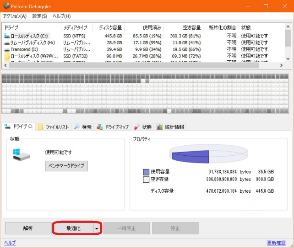
Task: Open the 設定(S) menu
Action: pyautogui.click(x=39, y=16)
